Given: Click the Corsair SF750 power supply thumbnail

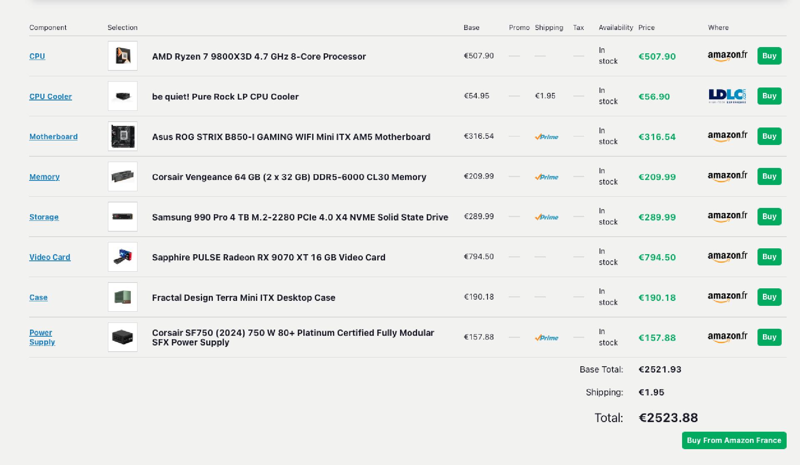Looking at the screenshot, I should 122,337.
